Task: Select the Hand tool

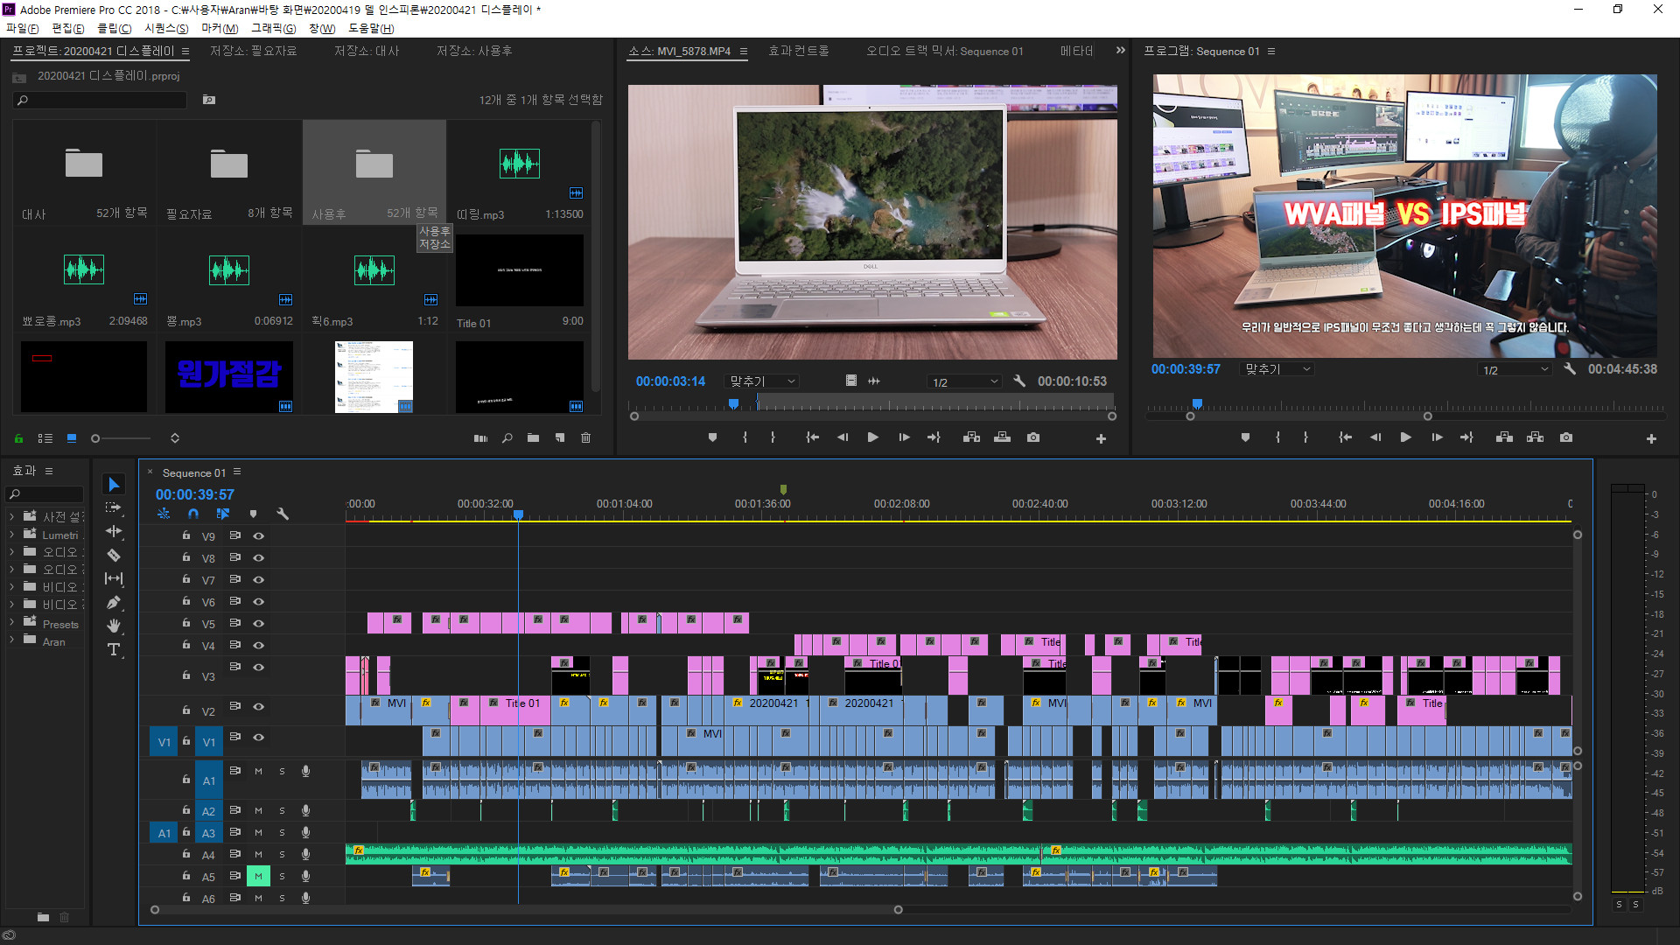Action: [x=114, y=626]
